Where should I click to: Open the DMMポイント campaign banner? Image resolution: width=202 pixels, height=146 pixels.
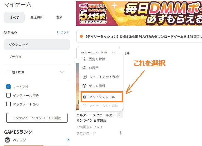(139, 13)
